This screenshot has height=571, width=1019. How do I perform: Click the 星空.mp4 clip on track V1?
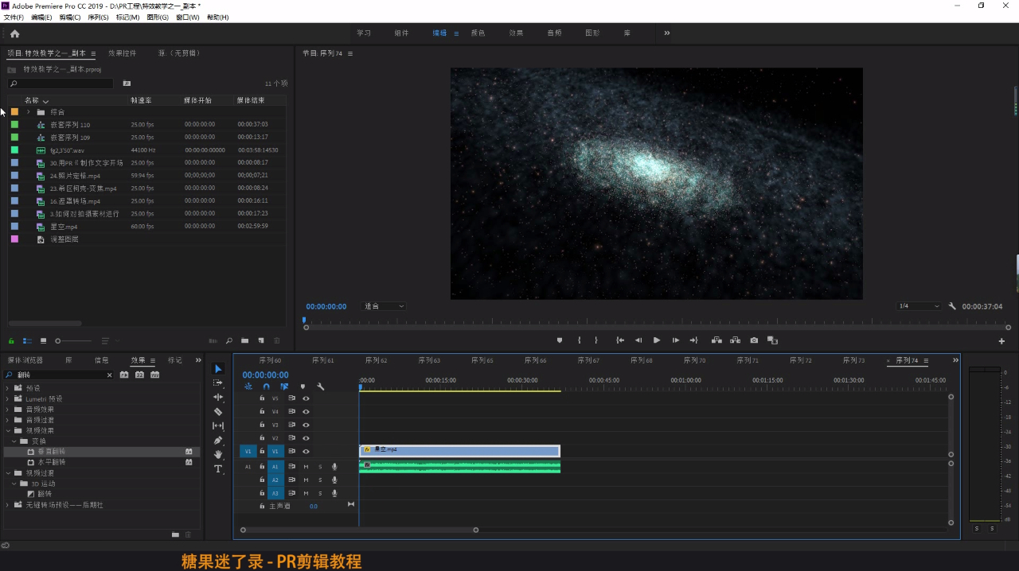pyautogui.click(x=459, y=451)
